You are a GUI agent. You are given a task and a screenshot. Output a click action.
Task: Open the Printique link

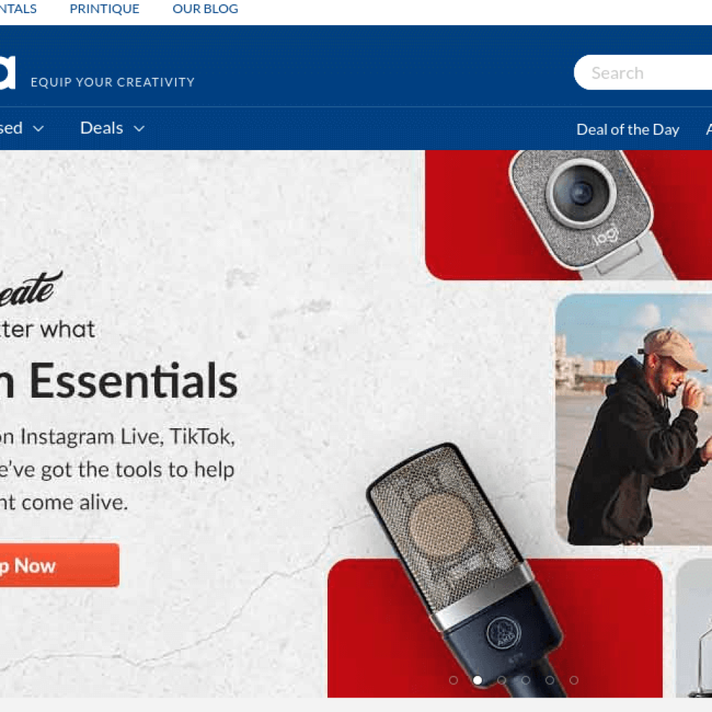(104, 8)
